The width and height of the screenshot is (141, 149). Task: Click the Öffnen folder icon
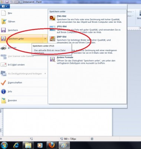tap(4, 22)
